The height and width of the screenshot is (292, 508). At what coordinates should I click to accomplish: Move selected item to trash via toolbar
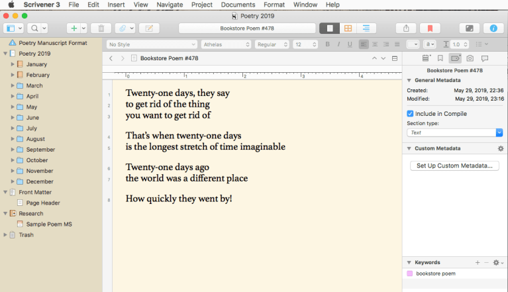point(101,28)
